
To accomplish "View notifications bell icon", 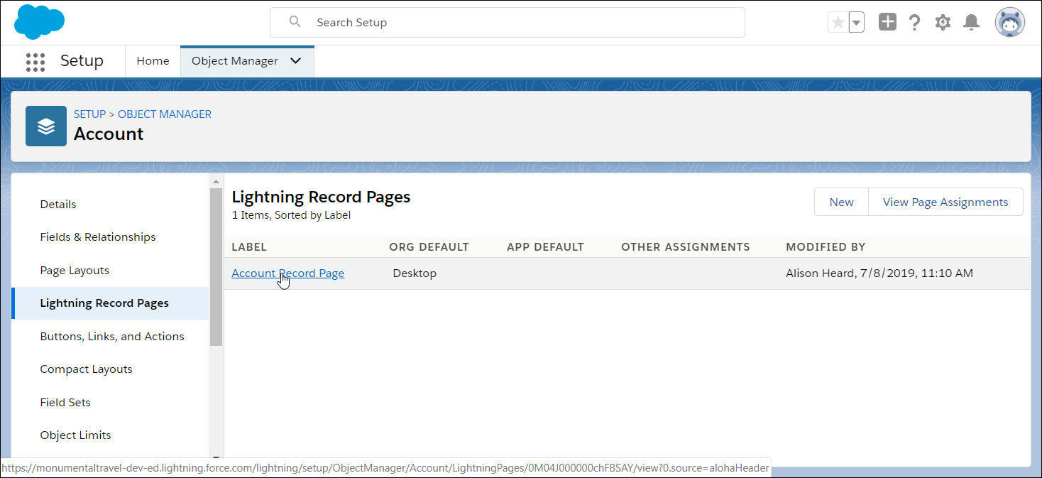I will pyautogui.click(x=971, y=23).
